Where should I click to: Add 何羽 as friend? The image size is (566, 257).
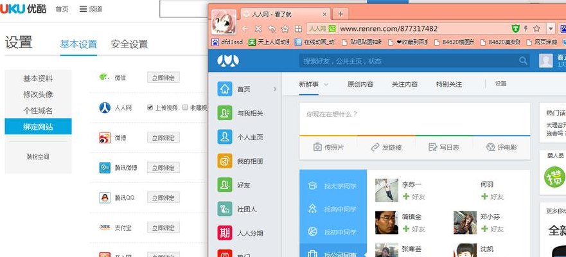(x=492, y=197)
